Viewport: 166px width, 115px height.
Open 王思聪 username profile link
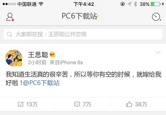(38, 55)
